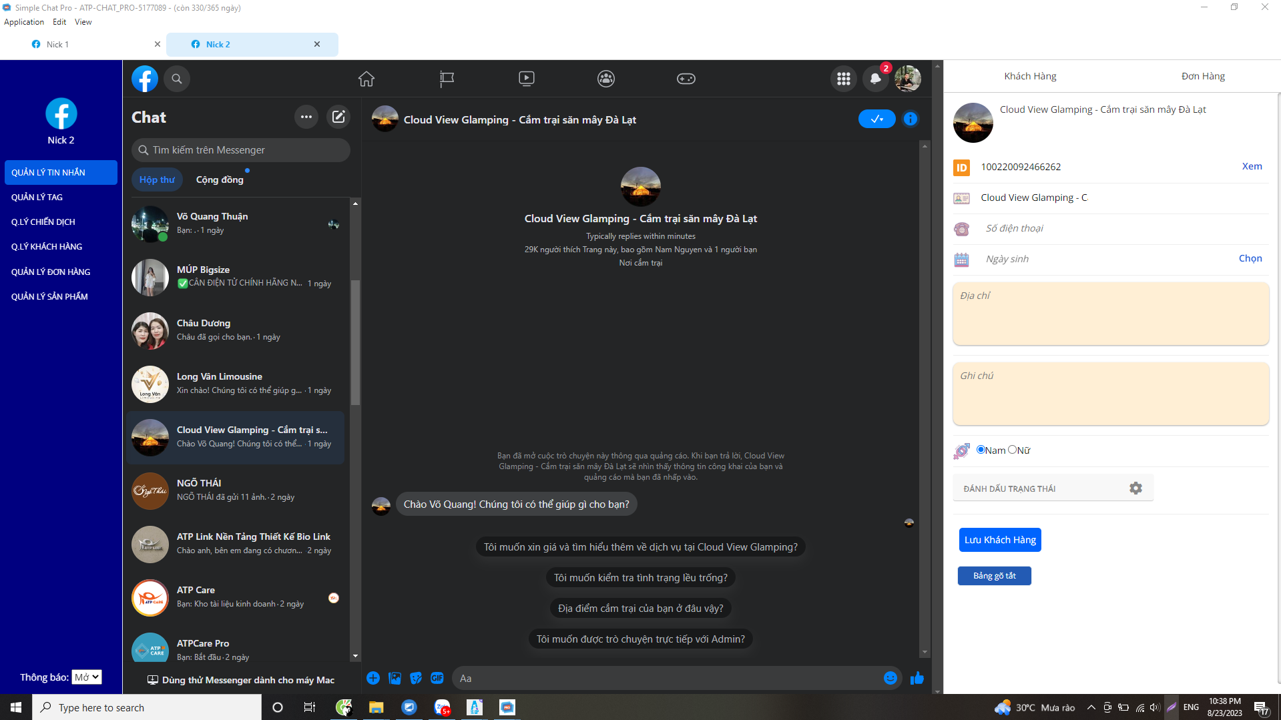Click the Nick 2 Facebook account icon in sidebar
The image size is (1281, 720).
61,113
